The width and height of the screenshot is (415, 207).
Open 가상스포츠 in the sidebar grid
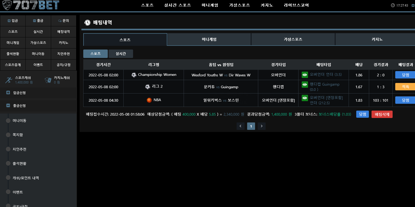(38, 43)
